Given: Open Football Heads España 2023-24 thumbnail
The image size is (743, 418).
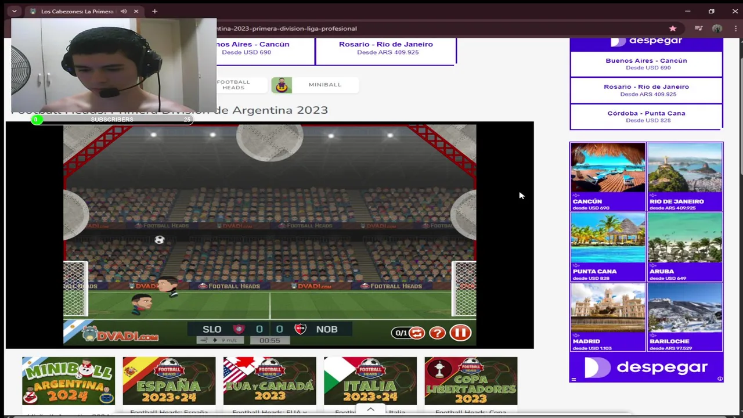Looking at the screenshot, I should [169, 381].
